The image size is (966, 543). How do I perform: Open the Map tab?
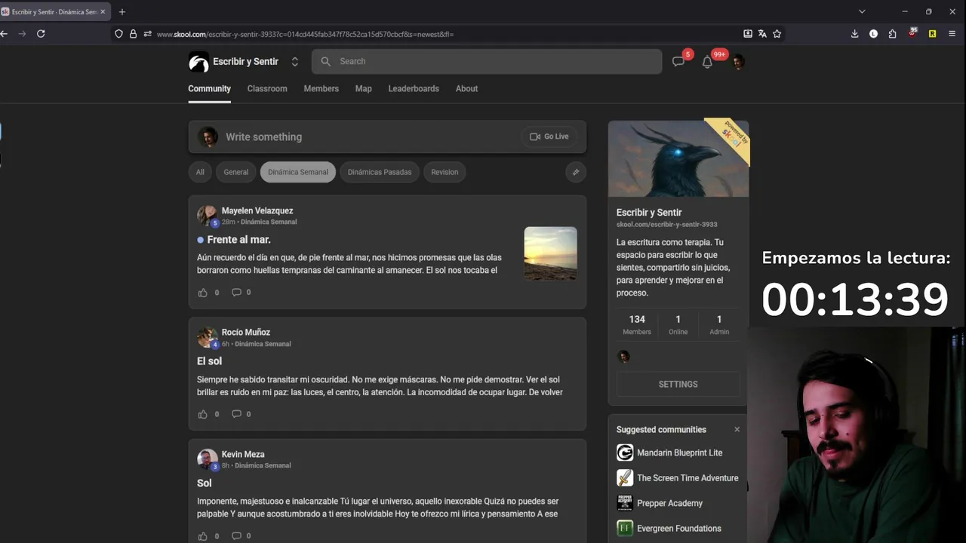click(x=363, y=89)
